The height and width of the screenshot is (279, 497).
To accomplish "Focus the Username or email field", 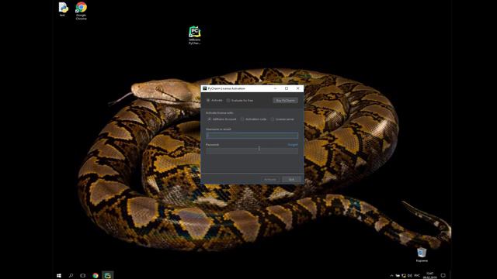I will pos(252,136).
